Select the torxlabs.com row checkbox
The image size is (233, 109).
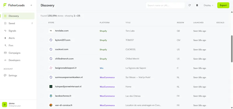coord(41,31)
